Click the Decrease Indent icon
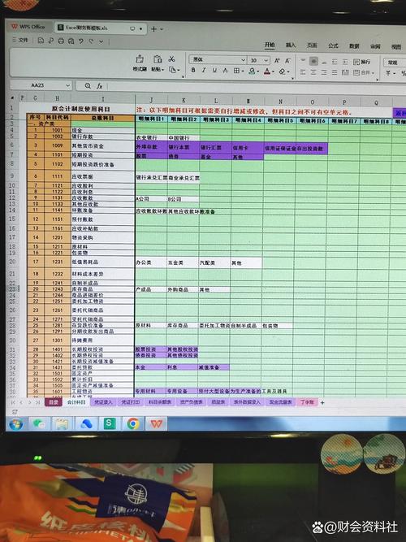Image resolution: width=406 pixels, height=542 pixels. point(335,62)
